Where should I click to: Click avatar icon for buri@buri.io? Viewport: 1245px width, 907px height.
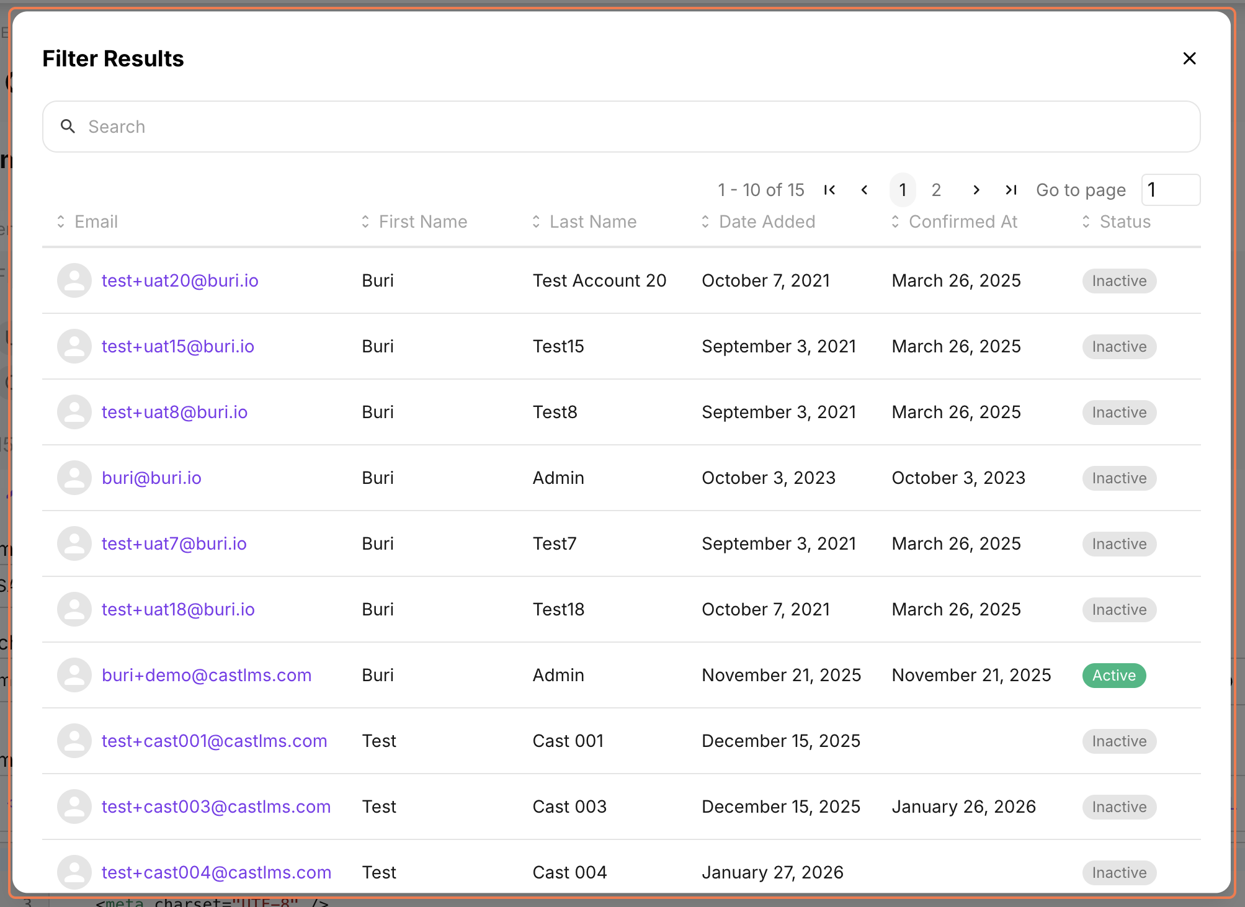[x=74, y=478]
